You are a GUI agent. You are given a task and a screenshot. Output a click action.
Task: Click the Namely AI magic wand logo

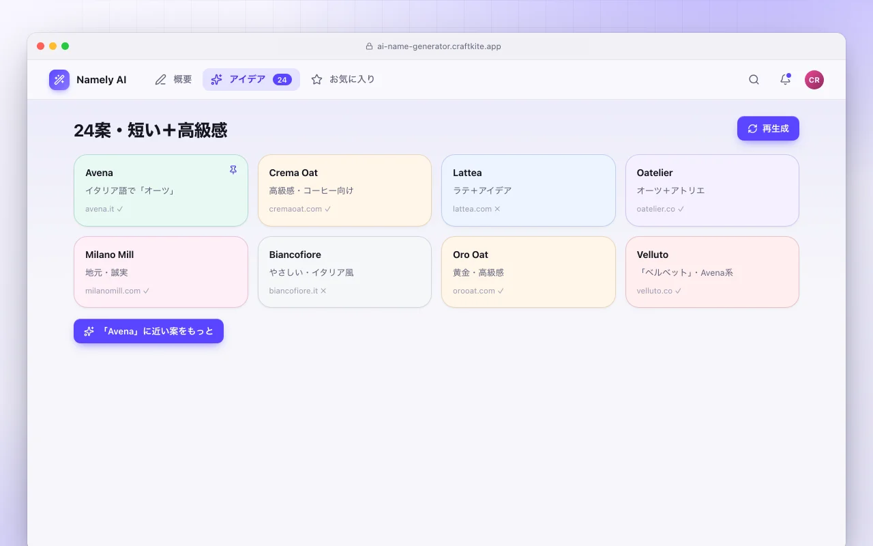[59, 80]
